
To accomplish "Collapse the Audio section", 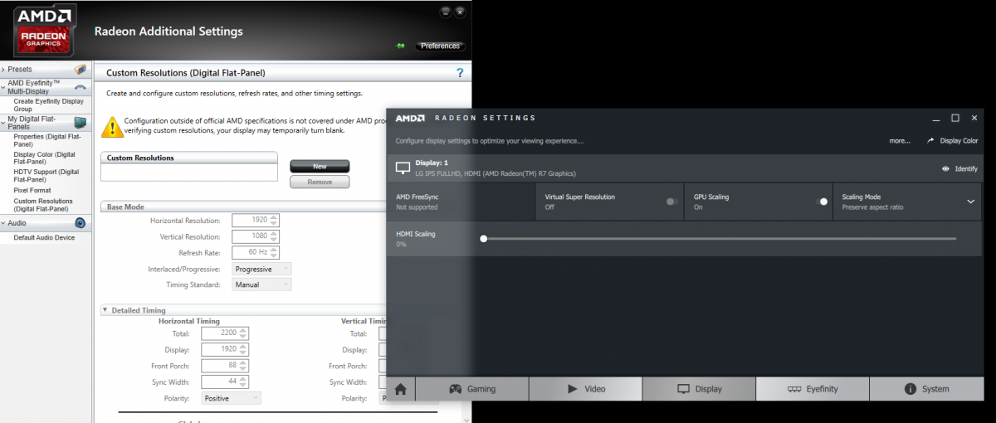I will [3, 223].
